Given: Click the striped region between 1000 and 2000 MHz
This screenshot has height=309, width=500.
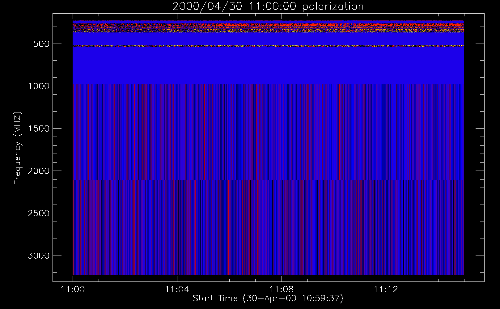Looking at the screenshot, I should 268,130.
